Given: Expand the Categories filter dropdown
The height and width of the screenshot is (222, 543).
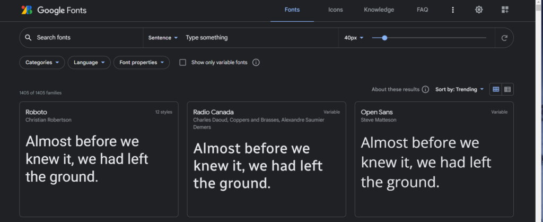Looking at the screenshot, I should 42,63.
